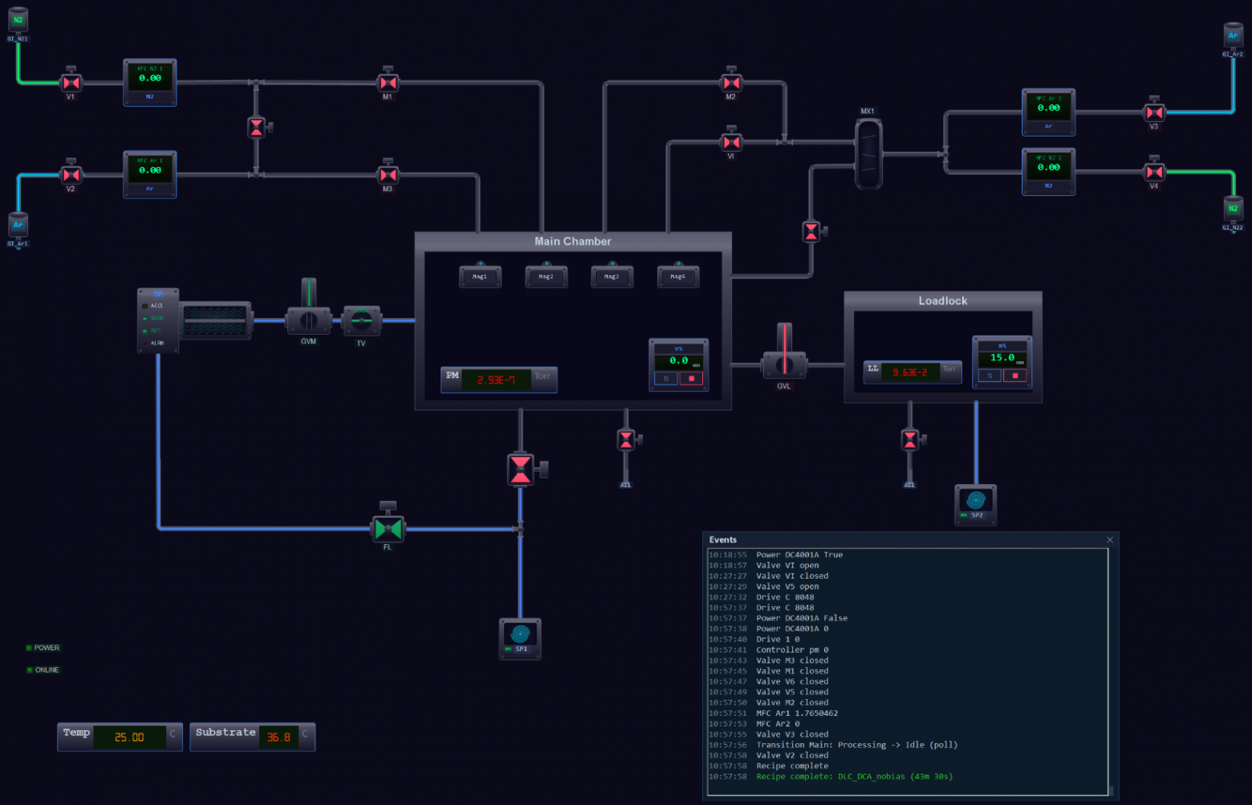This screenshot has height=805, width=1252.
Task: Click the POWER status indicator
Action: point(43,648)
